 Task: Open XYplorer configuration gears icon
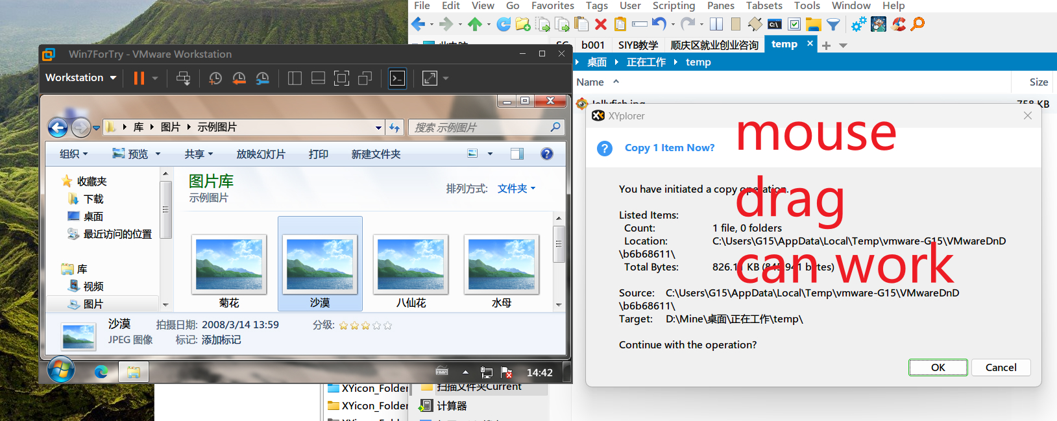tap(859, 25)
